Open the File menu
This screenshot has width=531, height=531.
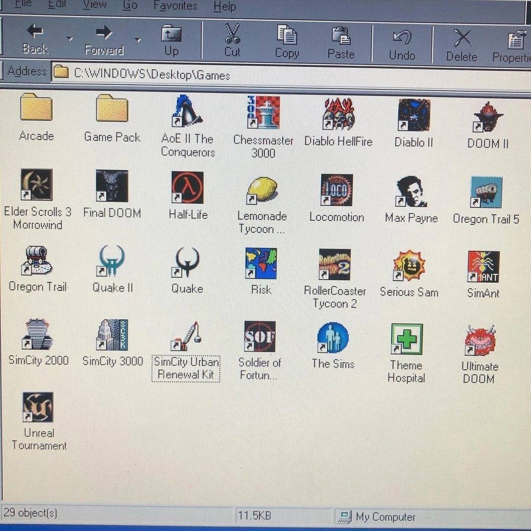tap(24, 4)
